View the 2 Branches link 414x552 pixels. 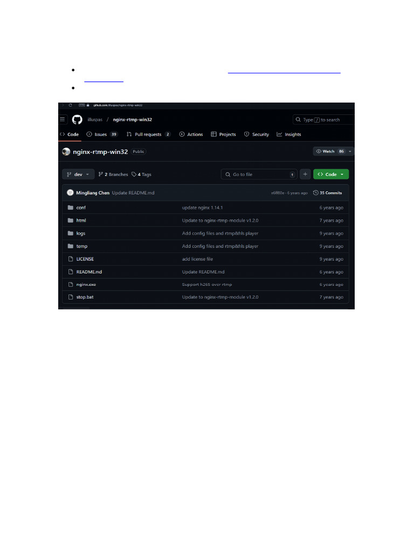pos(113,175)
